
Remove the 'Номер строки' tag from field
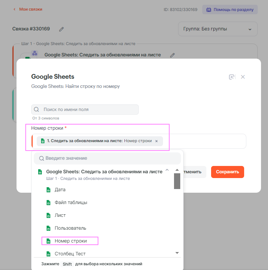[156, 141]
